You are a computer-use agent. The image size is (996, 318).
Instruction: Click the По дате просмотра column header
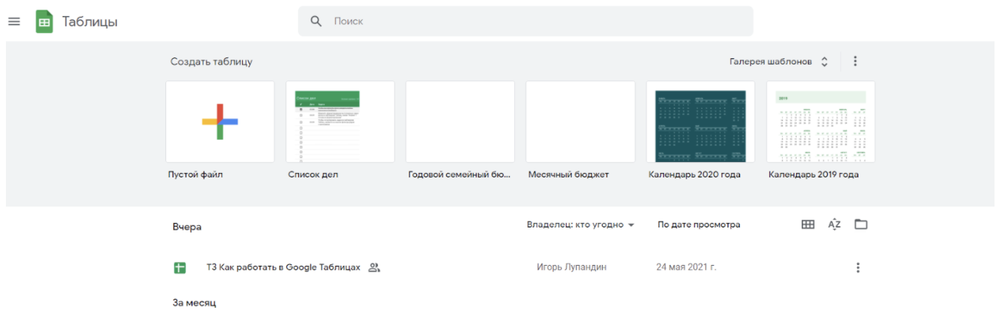(699, 225)
